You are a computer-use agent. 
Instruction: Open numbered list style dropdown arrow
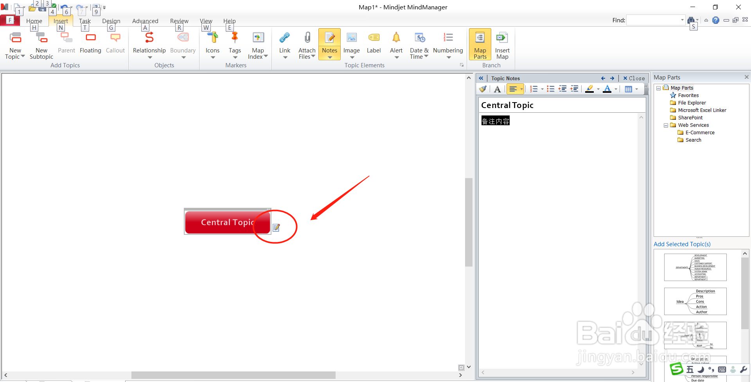click(542, 89)
